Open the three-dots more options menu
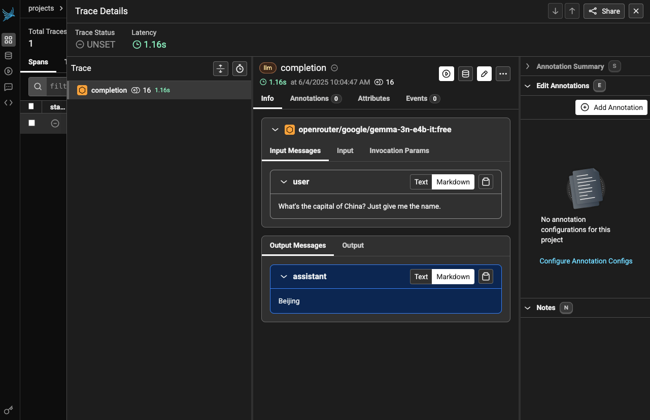This screenshot has width=650, height=420. 503,73
